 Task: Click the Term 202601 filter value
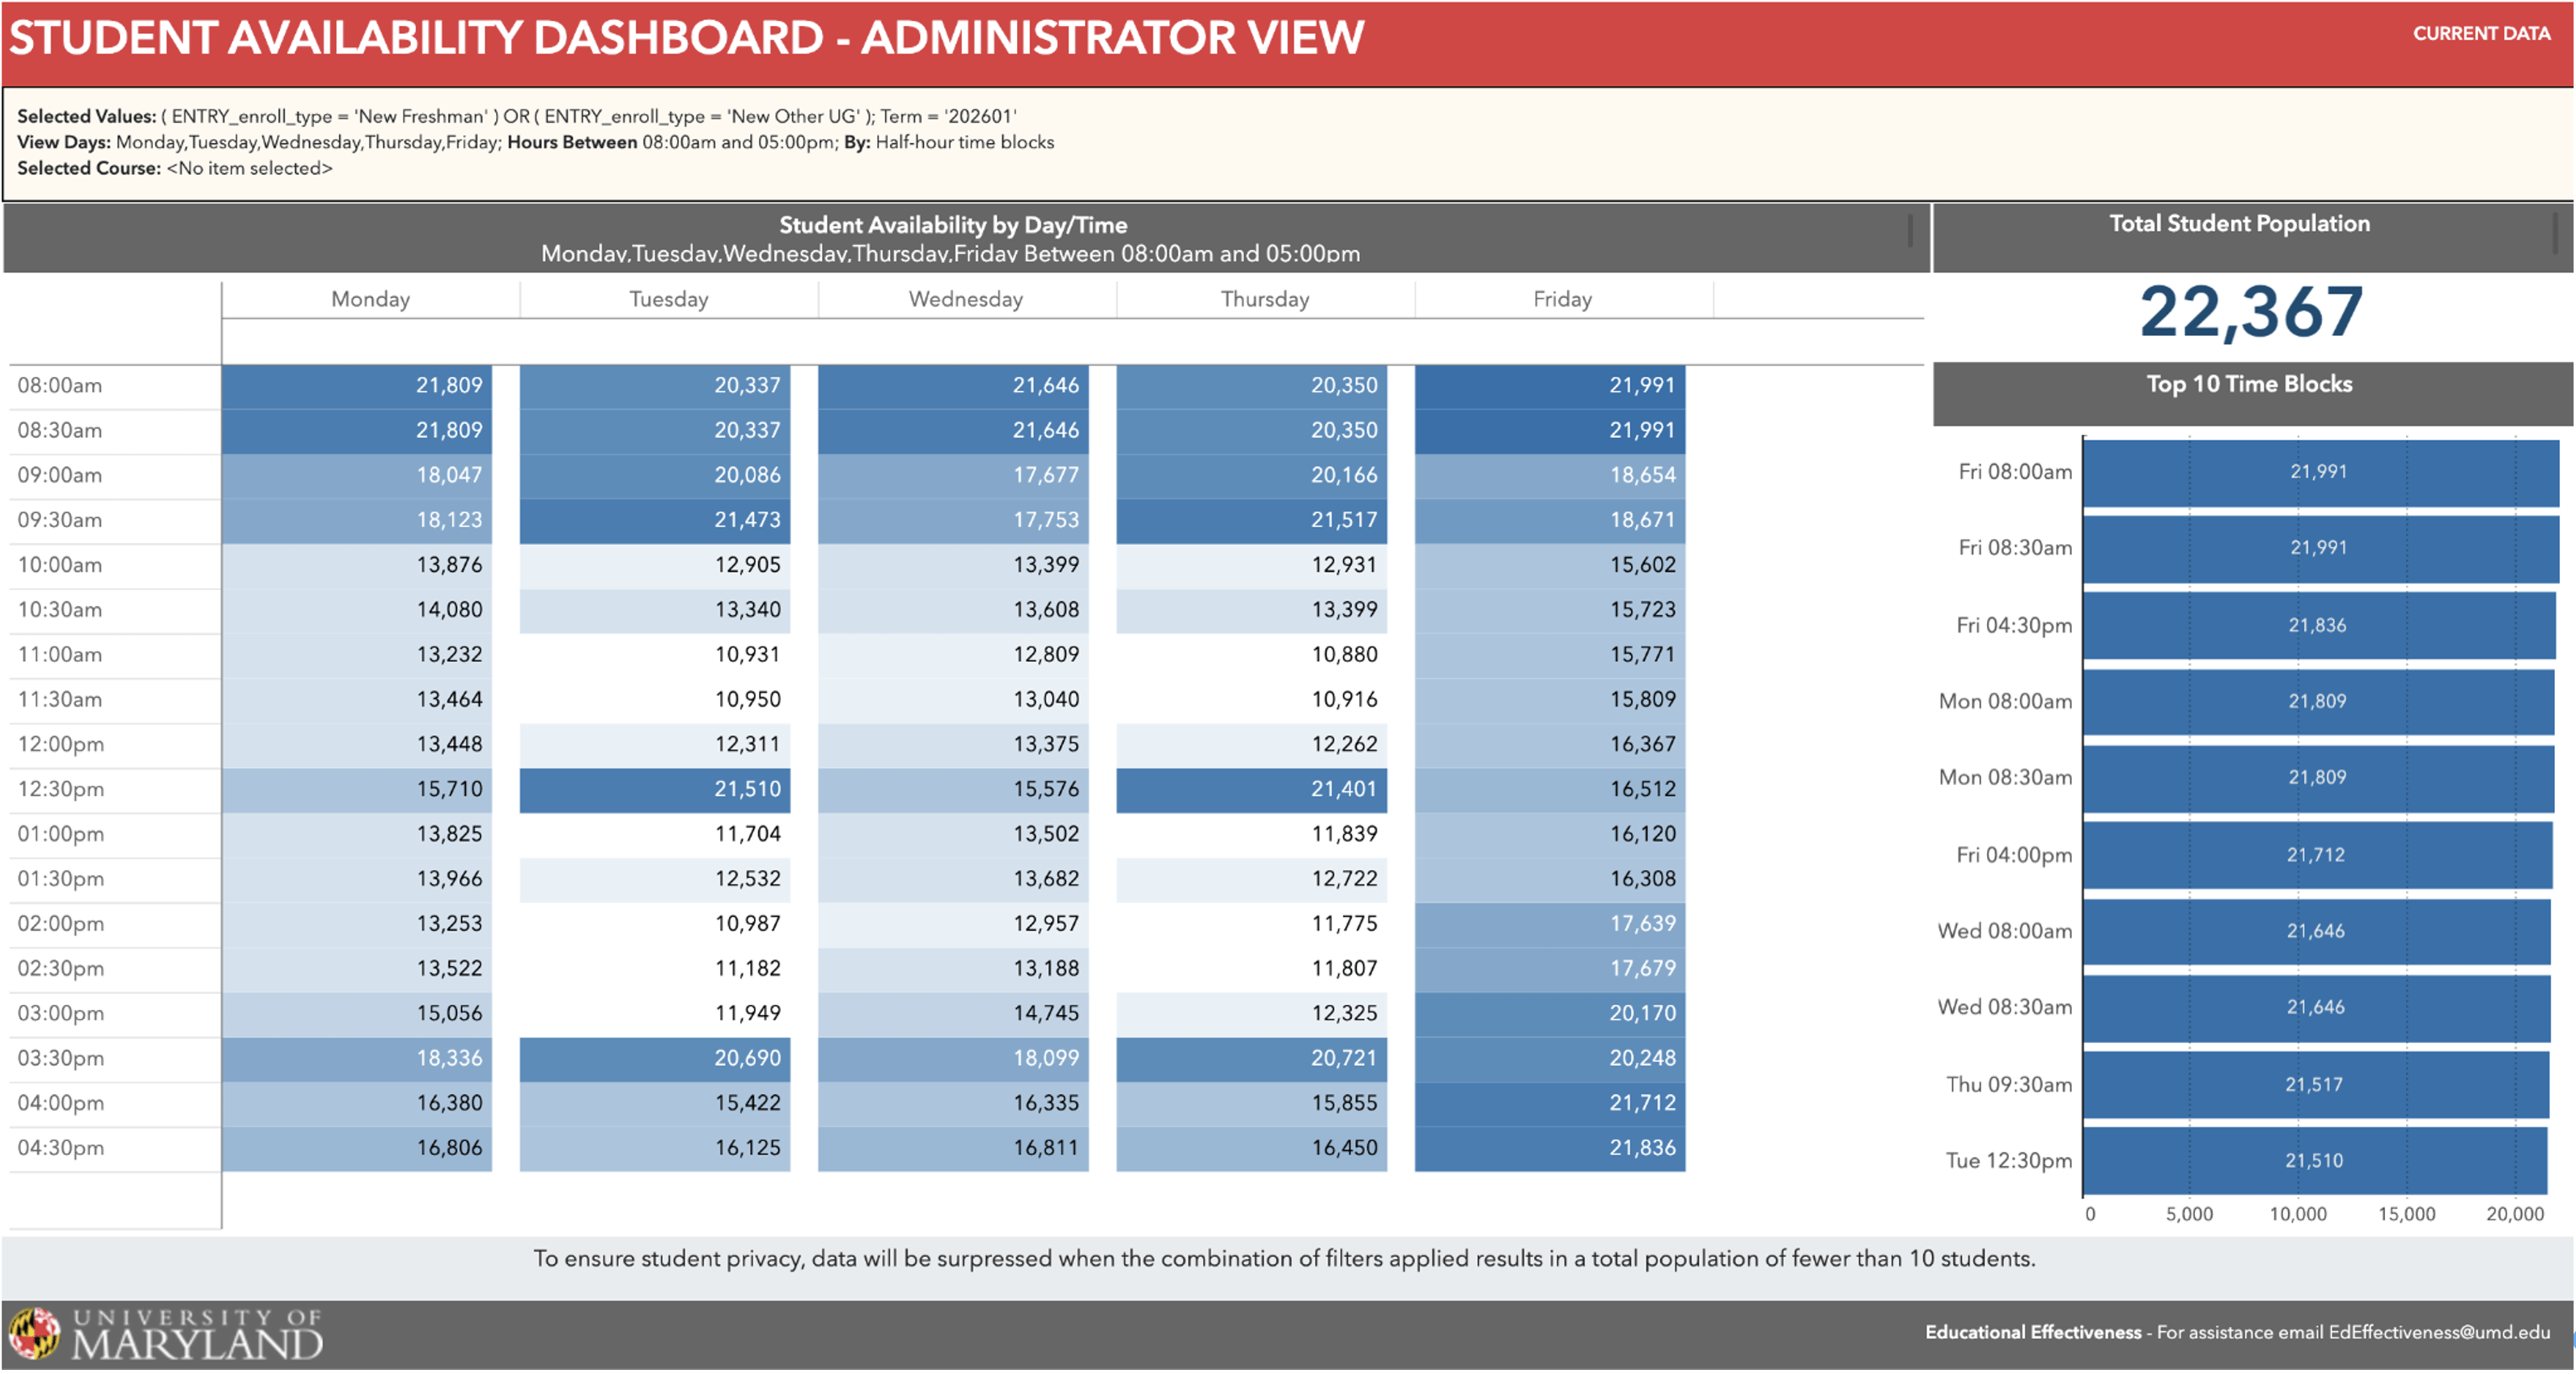980,115
